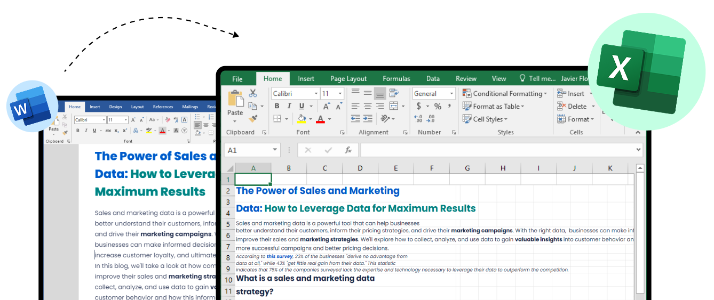Select column D header in Excel

click(x=360, y=168)
